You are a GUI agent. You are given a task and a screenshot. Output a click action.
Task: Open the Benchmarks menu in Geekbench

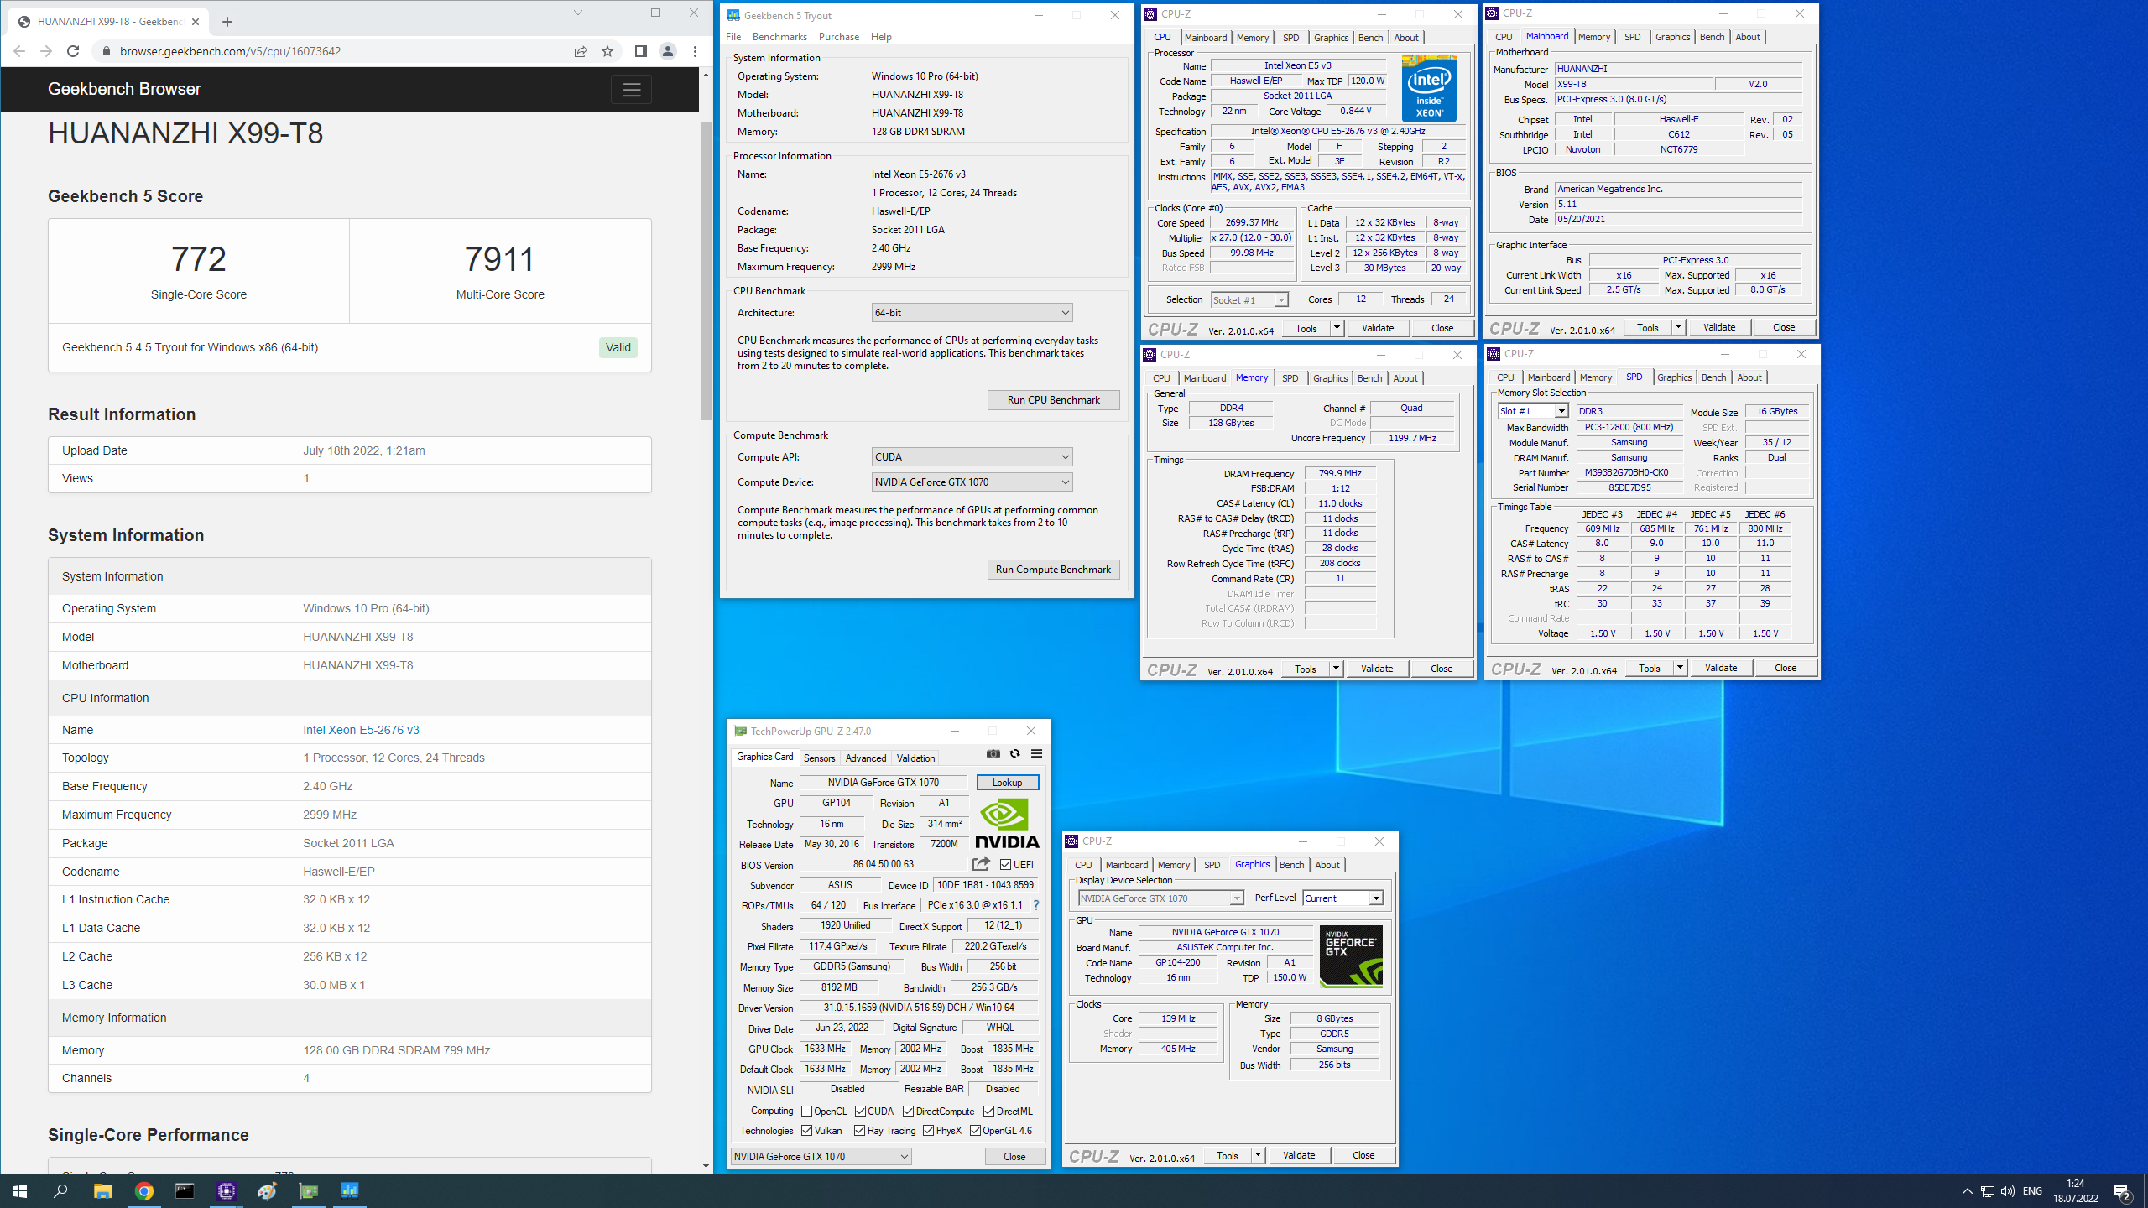point(779,37)
